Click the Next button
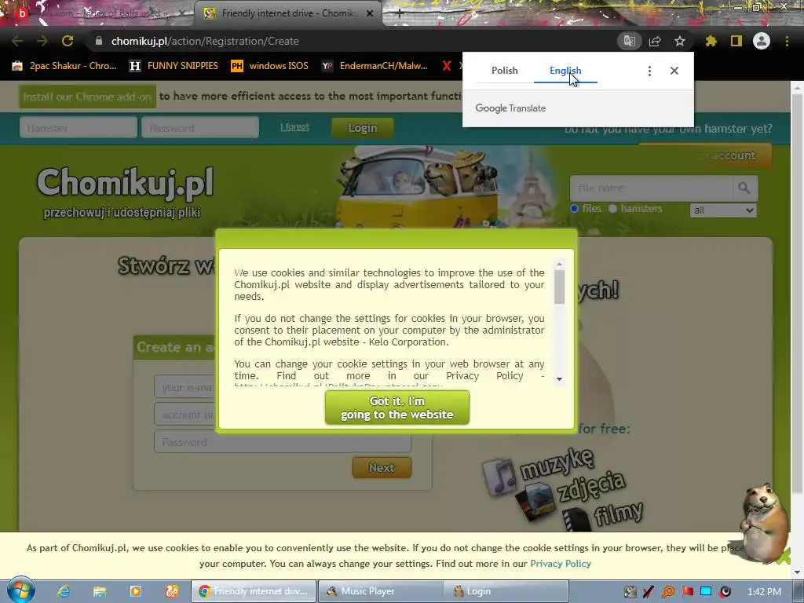Screen dimensions: 804x603 click(x=382, y=468)
